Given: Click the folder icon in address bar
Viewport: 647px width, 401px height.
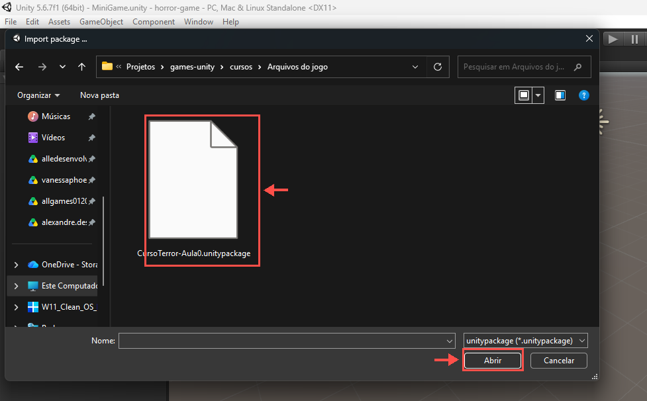Looking at the screenshot, I should point(107,66).
